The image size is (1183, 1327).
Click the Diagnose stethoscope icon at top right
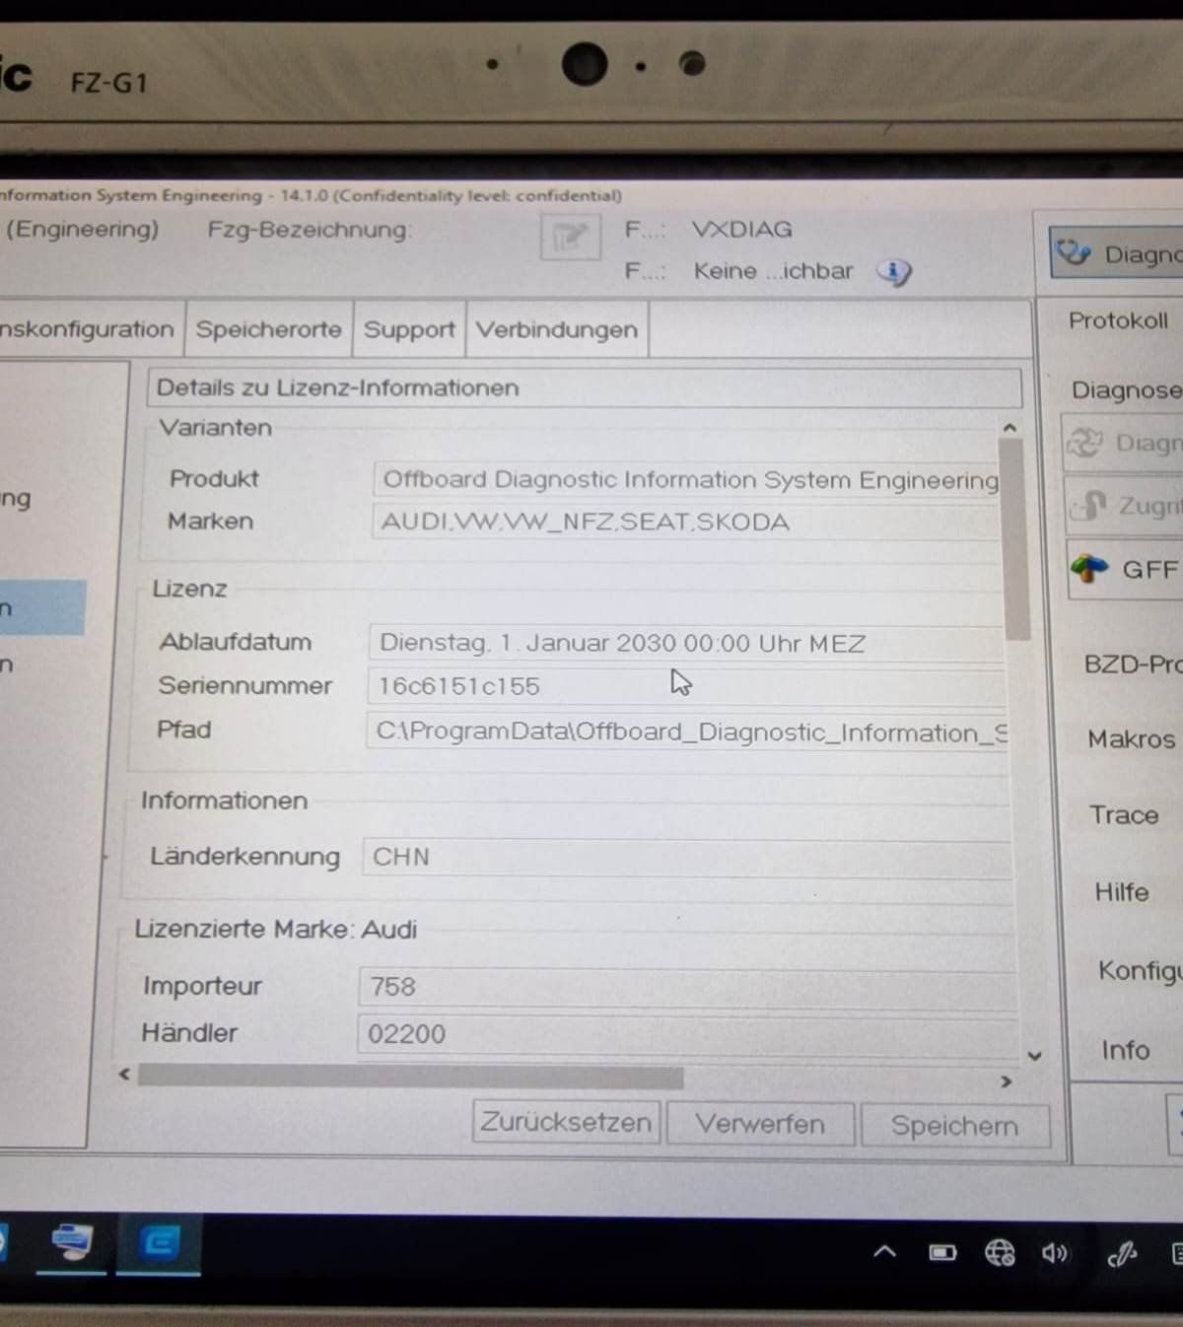1073,253
